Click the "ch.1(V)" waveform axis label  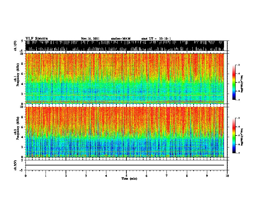pyautogui.click(x=15, y=46)
